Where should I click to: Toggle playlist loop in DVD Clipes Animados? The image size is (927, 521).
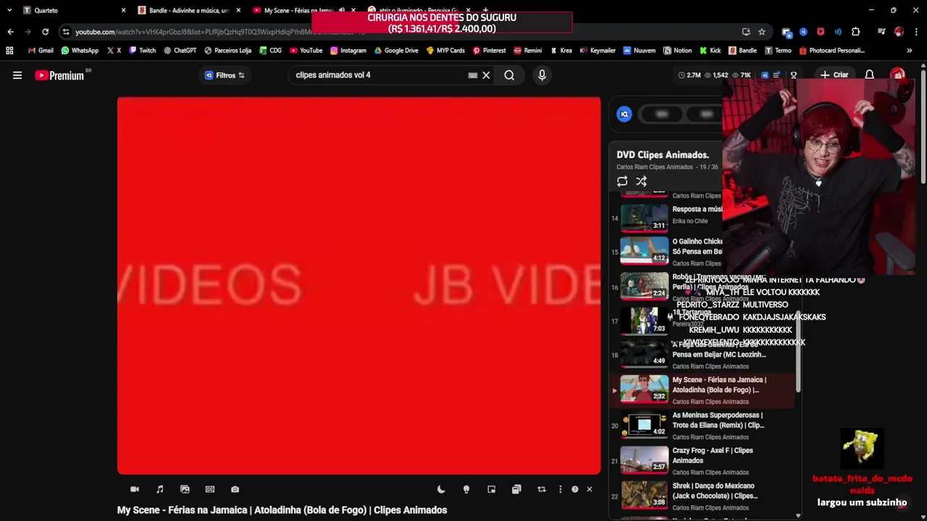coord(622,182)
